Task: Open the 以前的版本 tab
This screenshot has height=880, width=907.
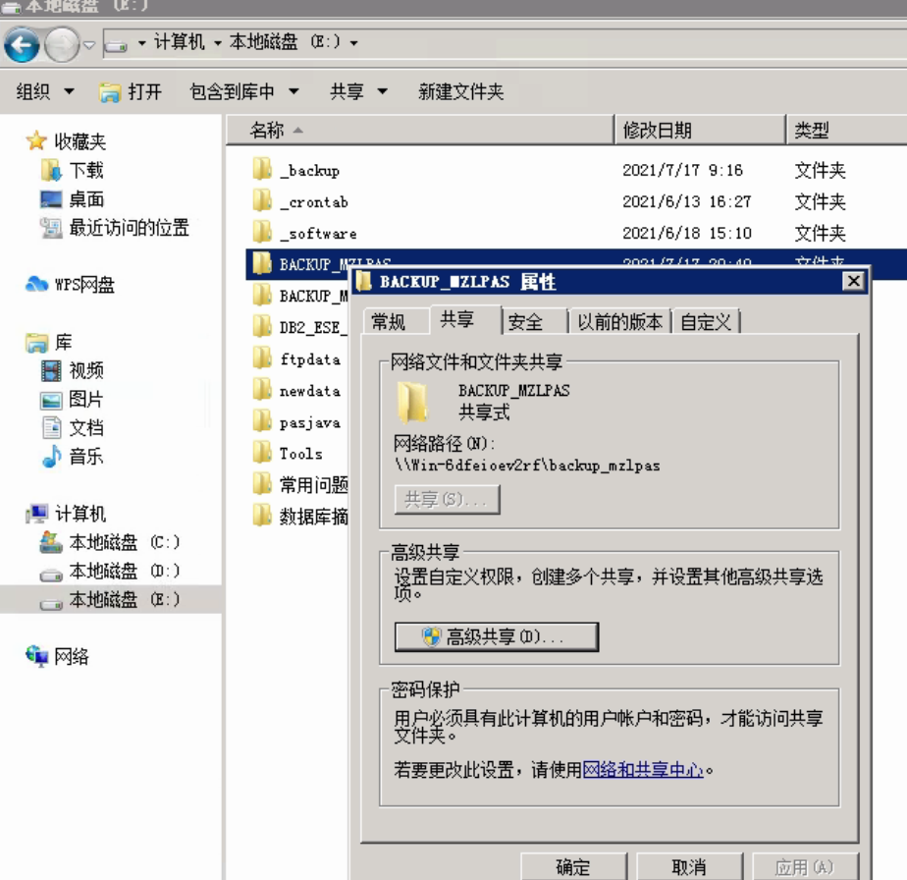Action: 619,321
